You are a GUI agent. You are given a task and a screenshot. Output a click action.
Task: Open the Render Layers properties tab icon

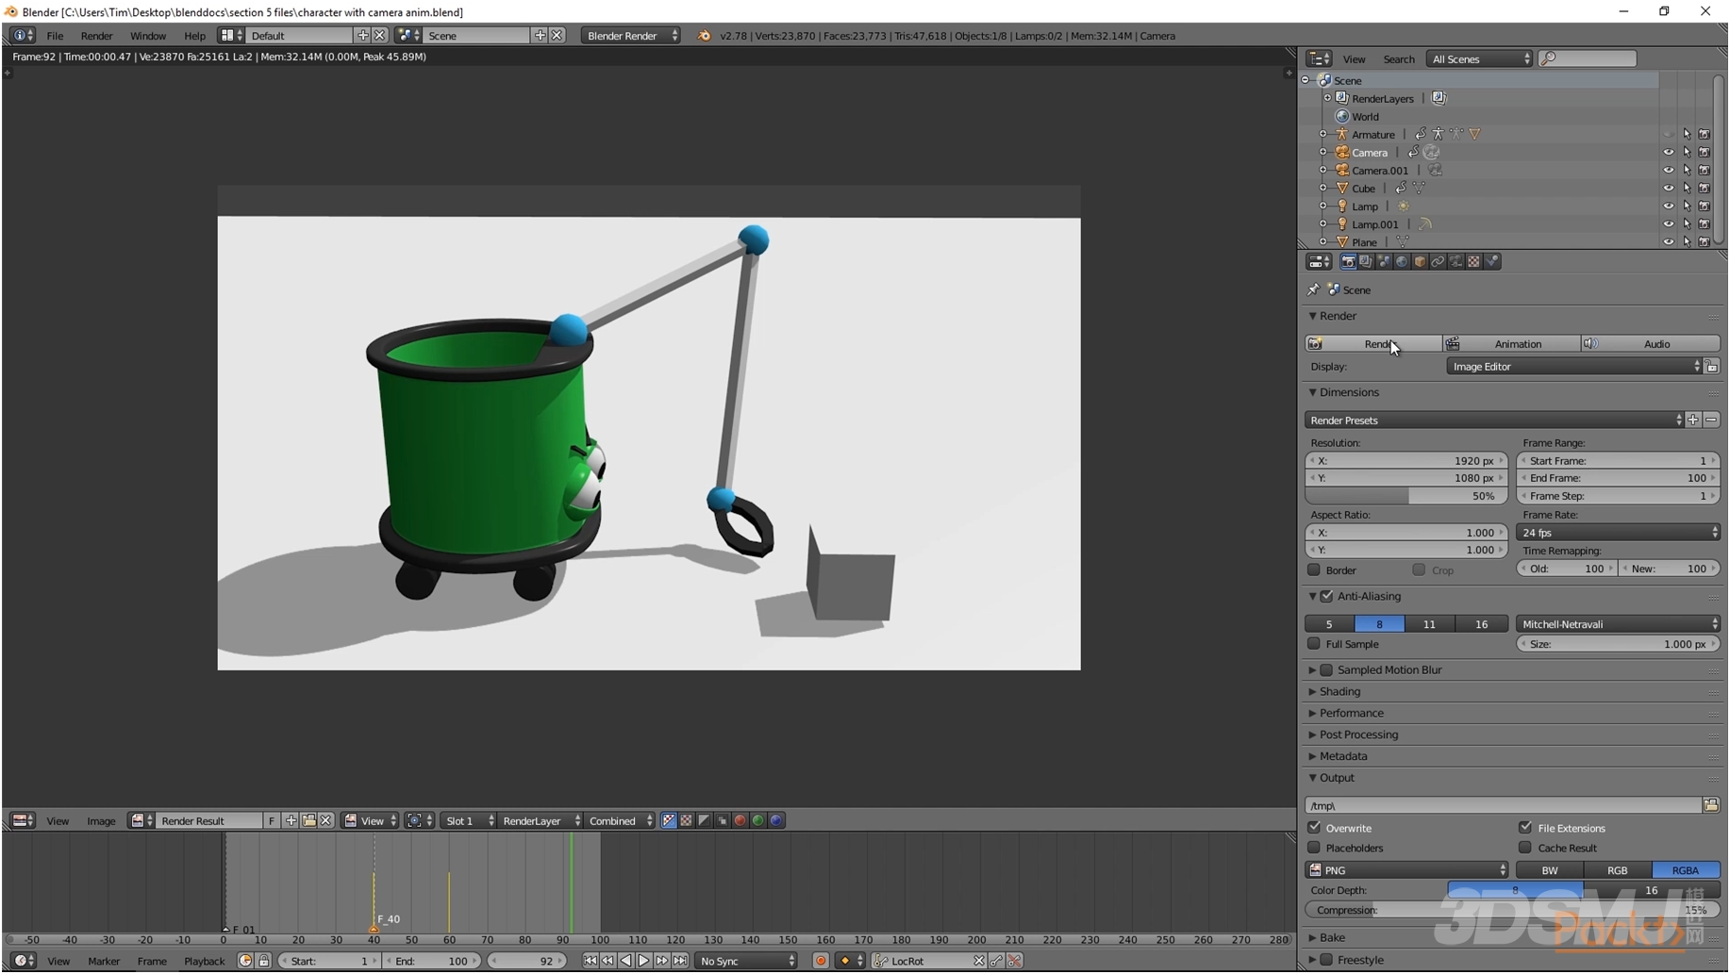click(x=1366, y=261)
